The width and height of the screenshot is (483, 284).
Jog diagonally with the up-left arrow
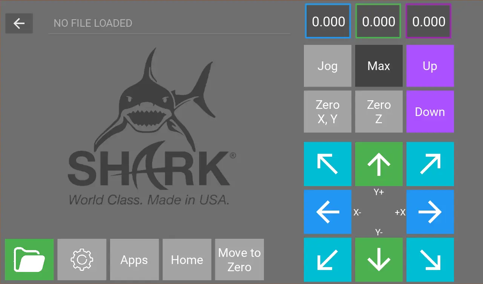328,164
